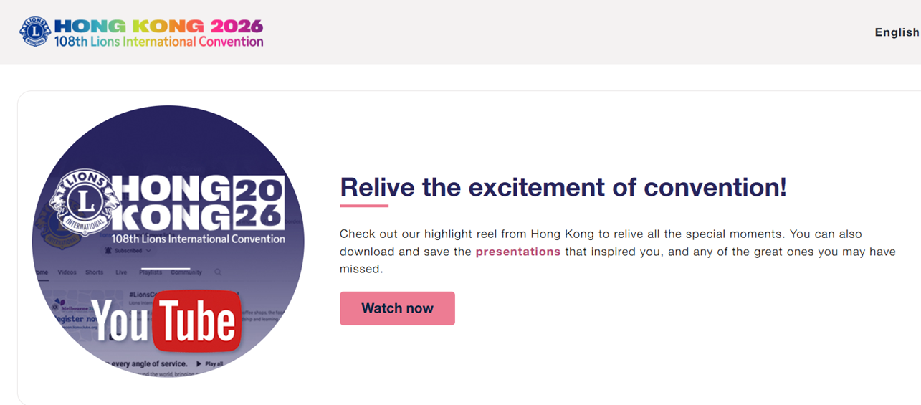921x405 pixels.
Task: Click the Watch now button
Action: click(397, 308)
